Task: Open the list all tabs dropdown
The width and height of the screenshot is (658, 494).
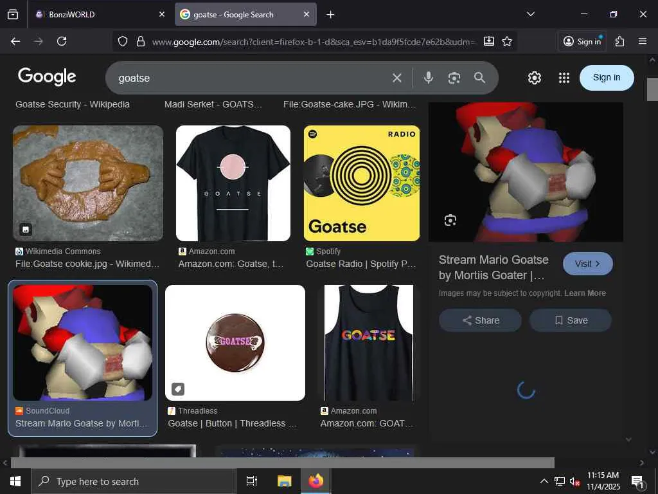Action: tap(530, 14)
